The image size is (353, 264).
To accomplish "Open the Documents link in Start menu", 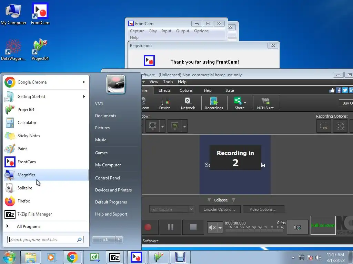I will [x=105, y=116].
